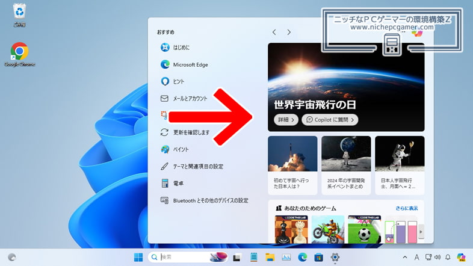Click the Copilot に質問 button

tap(330, 120)
